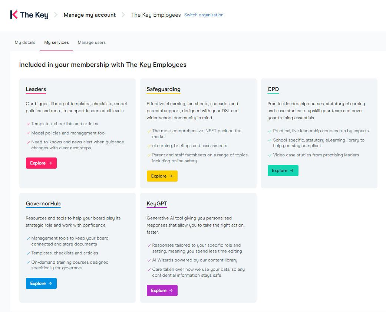The height and width of the screenshot is (312, 386).
Task: Click The Key Employees link in page heading
Action: pyautogui.click(x=156, y=65)
